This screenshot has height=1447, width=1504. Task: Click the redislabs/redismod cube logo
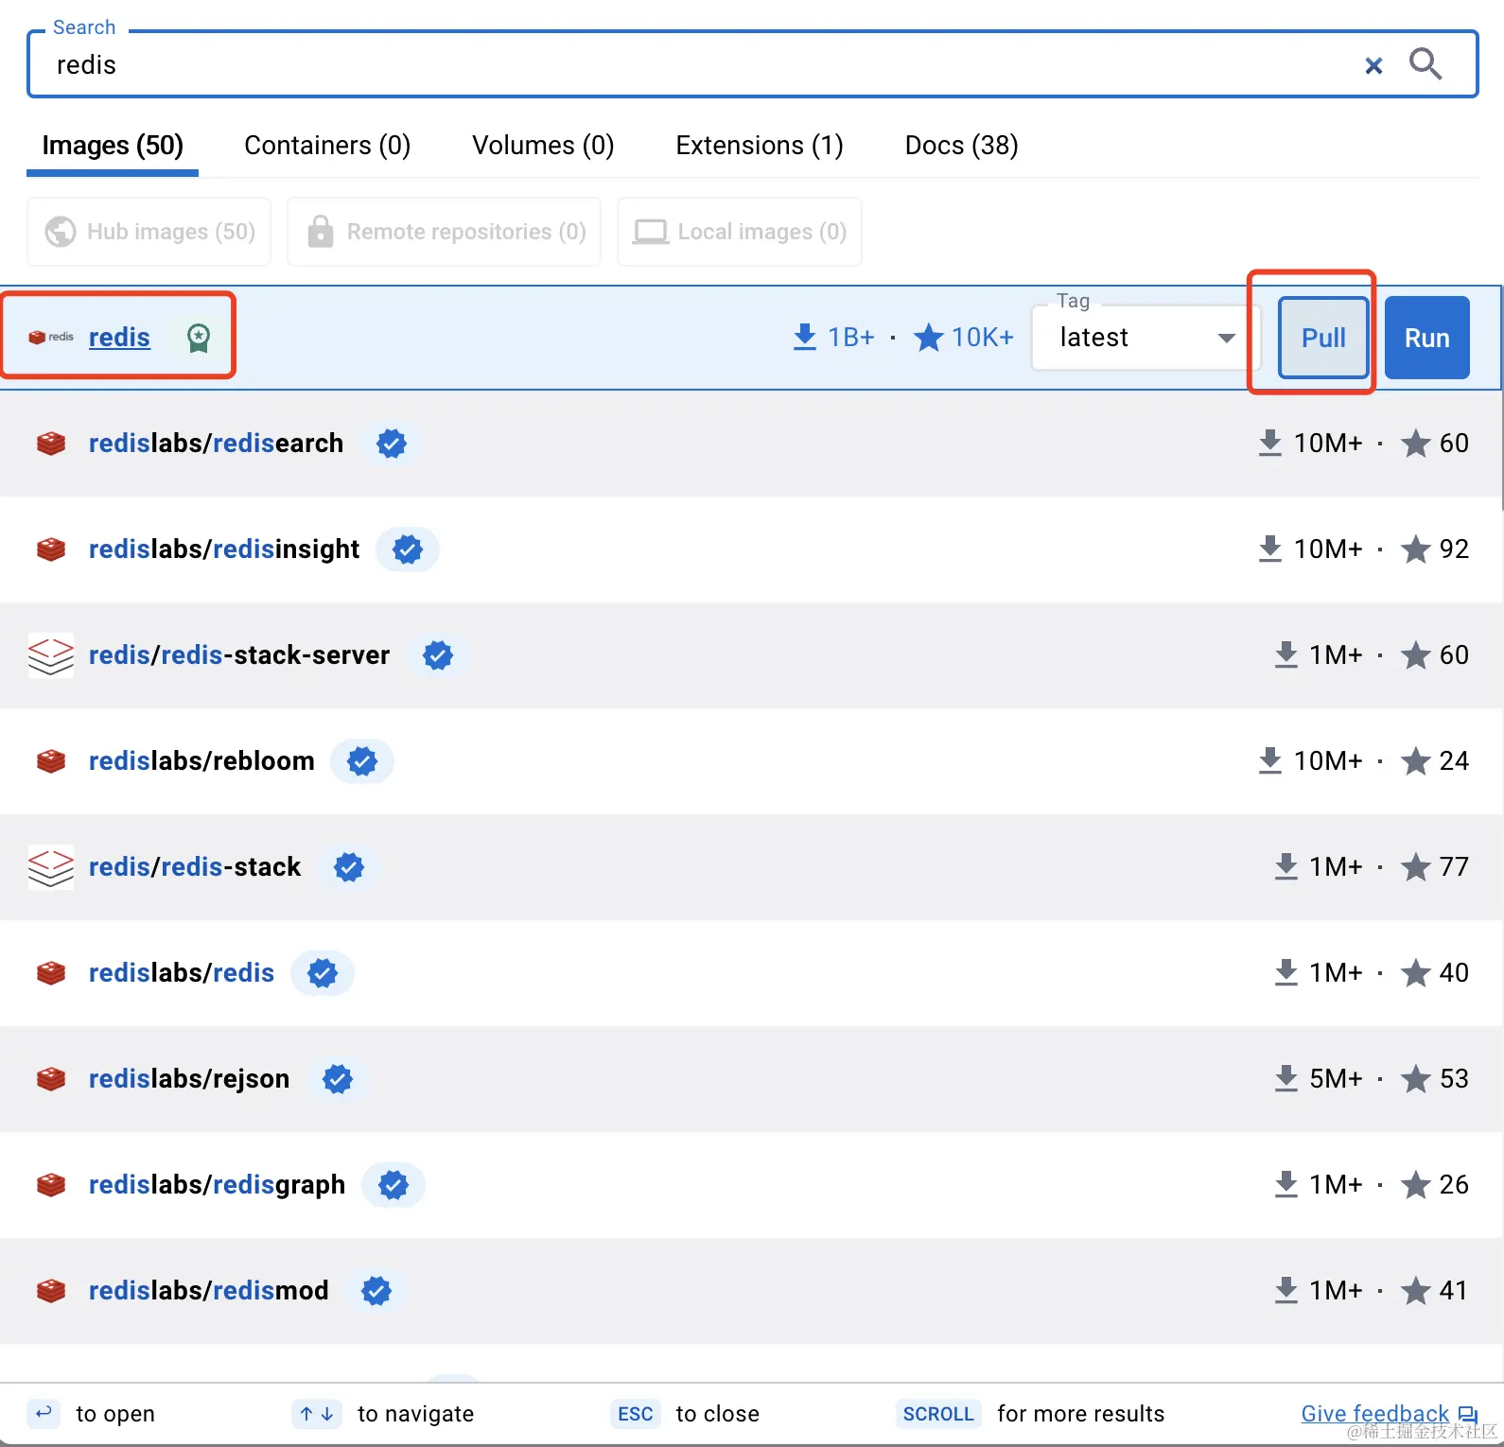pos(51,1290)
